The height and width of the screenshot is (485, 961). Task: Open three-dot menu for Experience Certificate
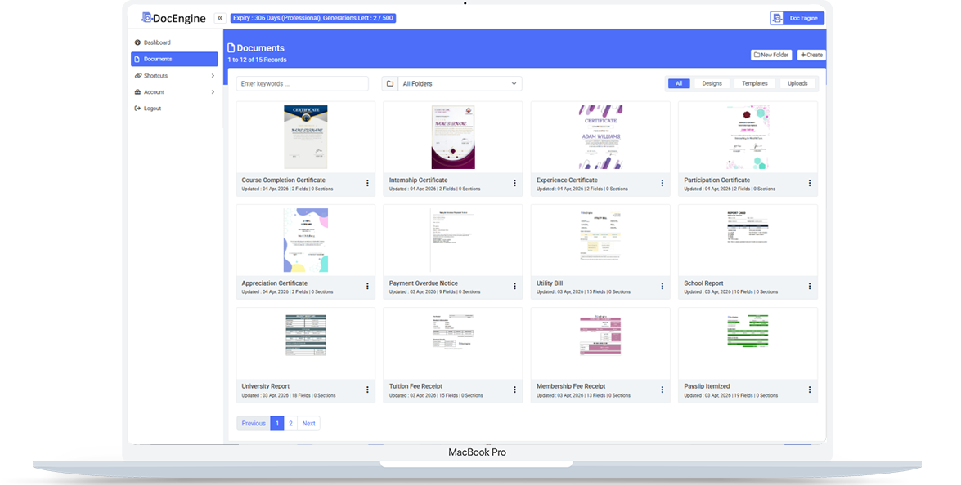tap(662, 184)
